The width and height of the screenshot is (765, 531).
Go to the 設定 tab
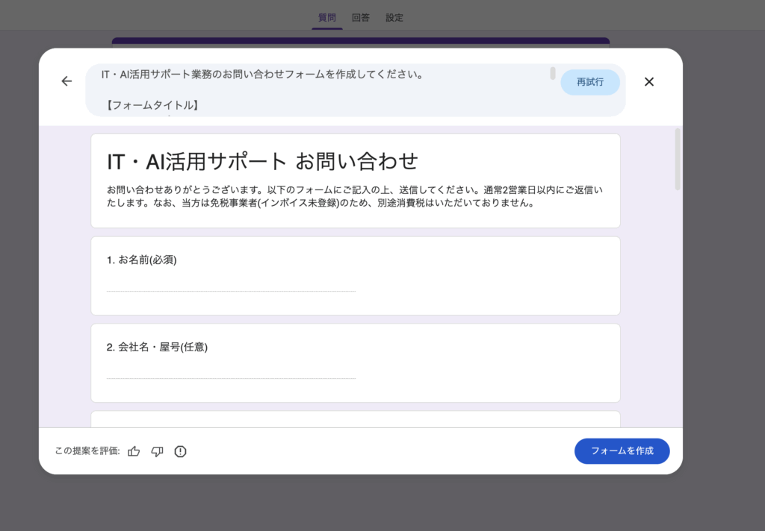point(394,17)
